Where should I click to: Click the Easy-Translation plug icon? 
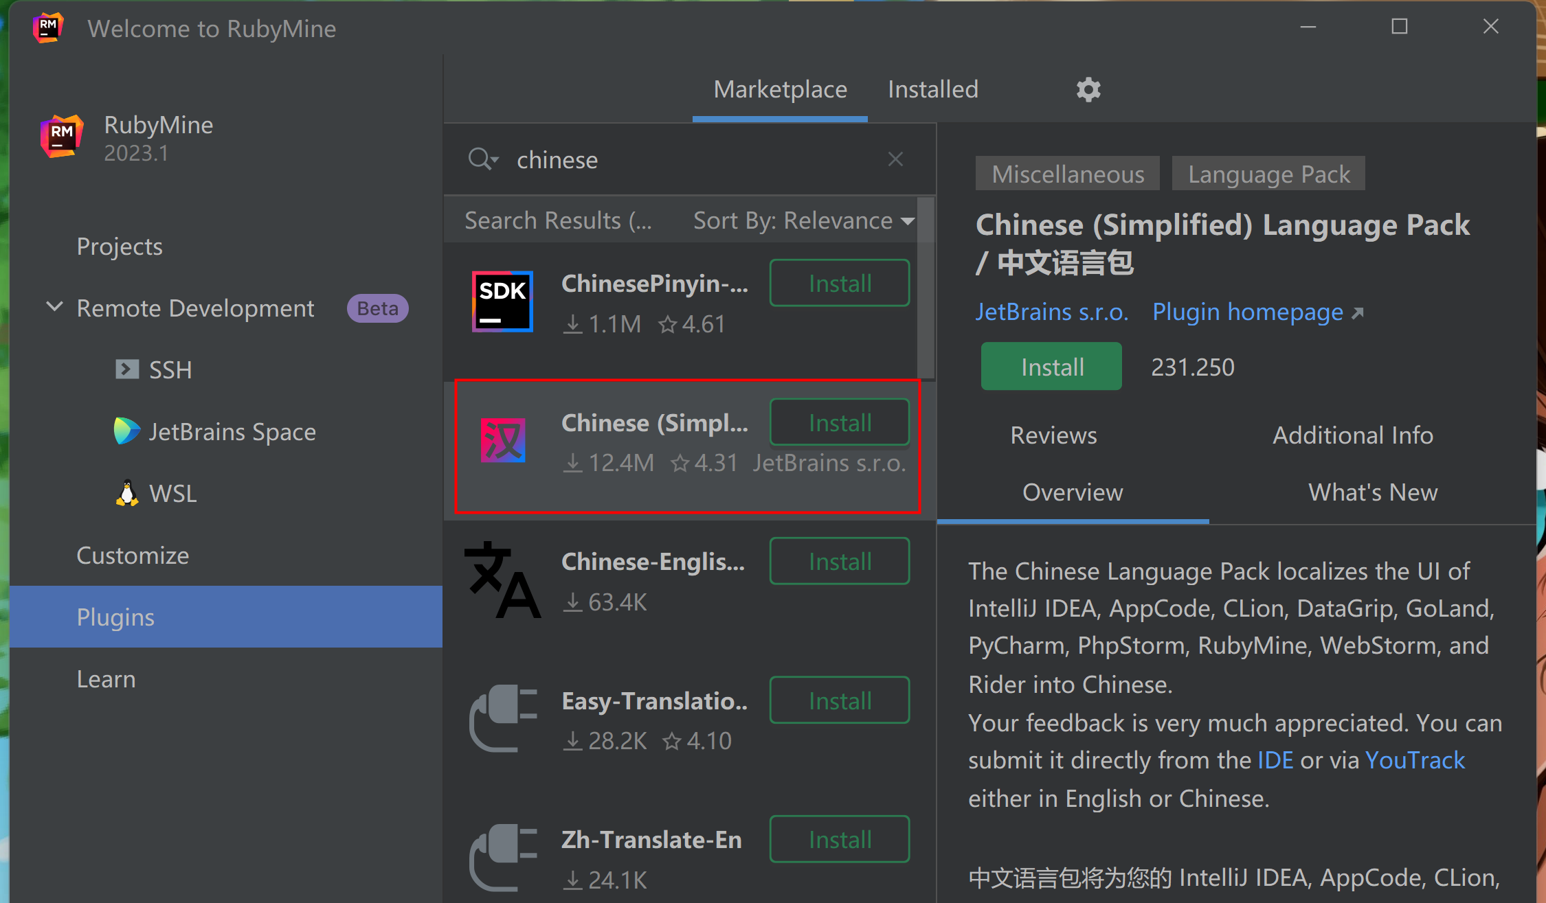(502, 718)
